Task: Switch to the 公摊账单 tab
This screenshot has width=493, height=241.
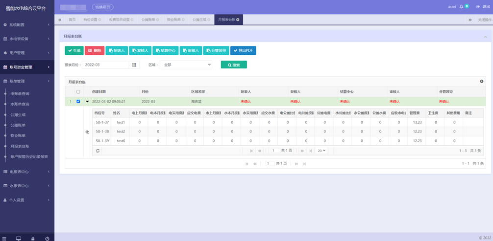Action: (x=150, y=20)
